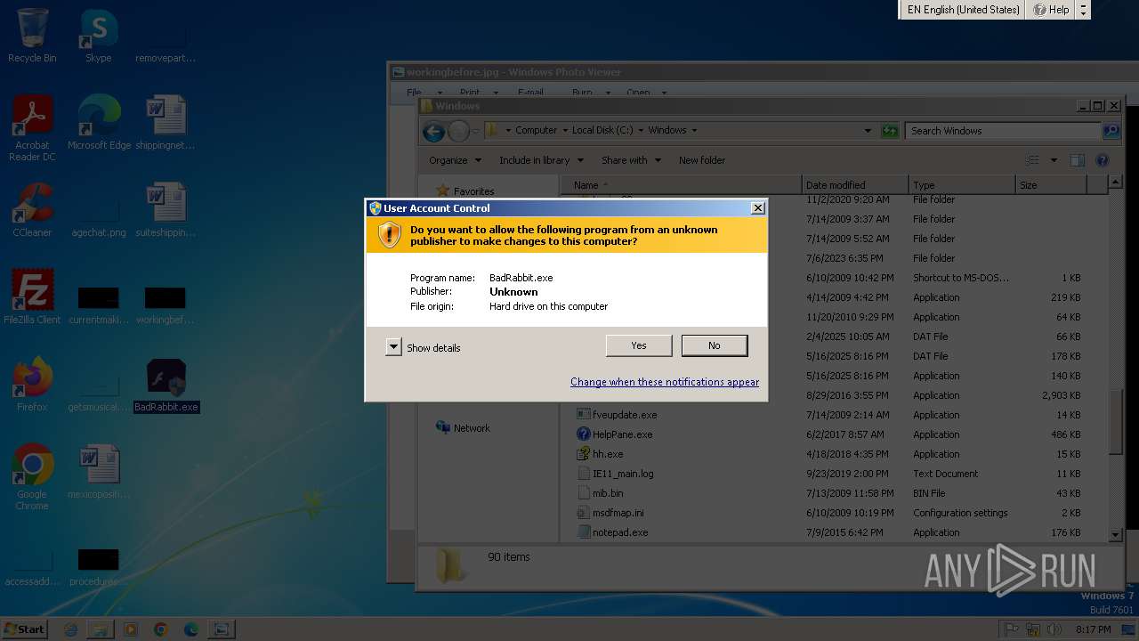This screenshot has height=641, width=1139.
Task: Open Google Chrome desktop shortcut
Action: [32, 478]
